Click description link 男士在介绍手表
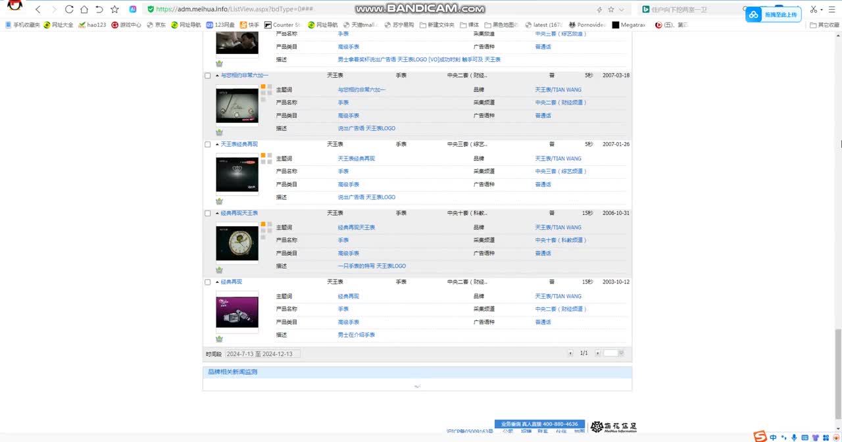 click(x=356, y=335)
